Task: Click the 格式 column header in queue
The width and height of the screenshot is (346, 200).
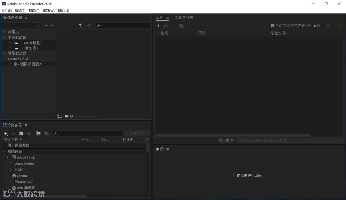Action: coord(164,33)
